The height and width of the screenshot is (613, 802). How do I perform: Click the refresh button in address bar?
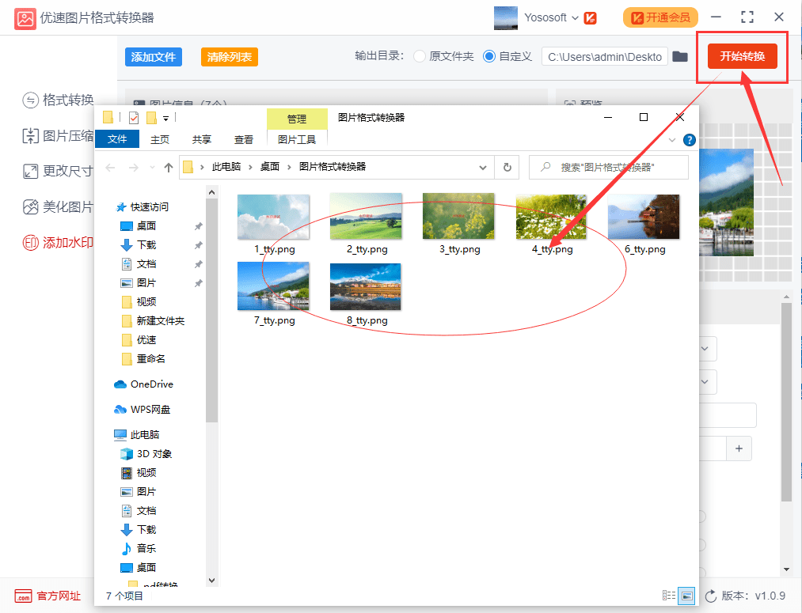click(507, 168)
